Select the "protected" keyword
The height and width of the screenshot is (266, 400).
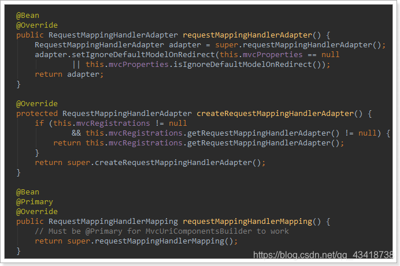[37, 114]
